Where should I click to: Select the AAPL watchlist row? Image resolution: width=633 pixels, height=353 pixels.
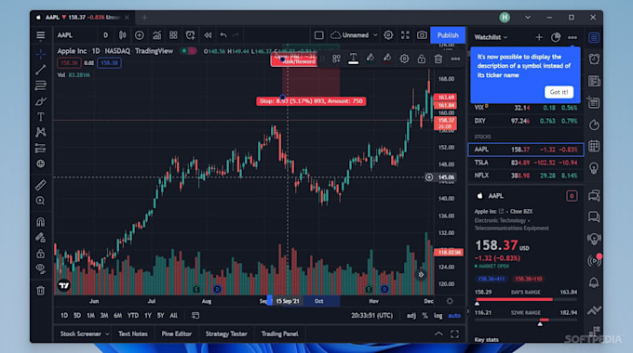[526, 150]
